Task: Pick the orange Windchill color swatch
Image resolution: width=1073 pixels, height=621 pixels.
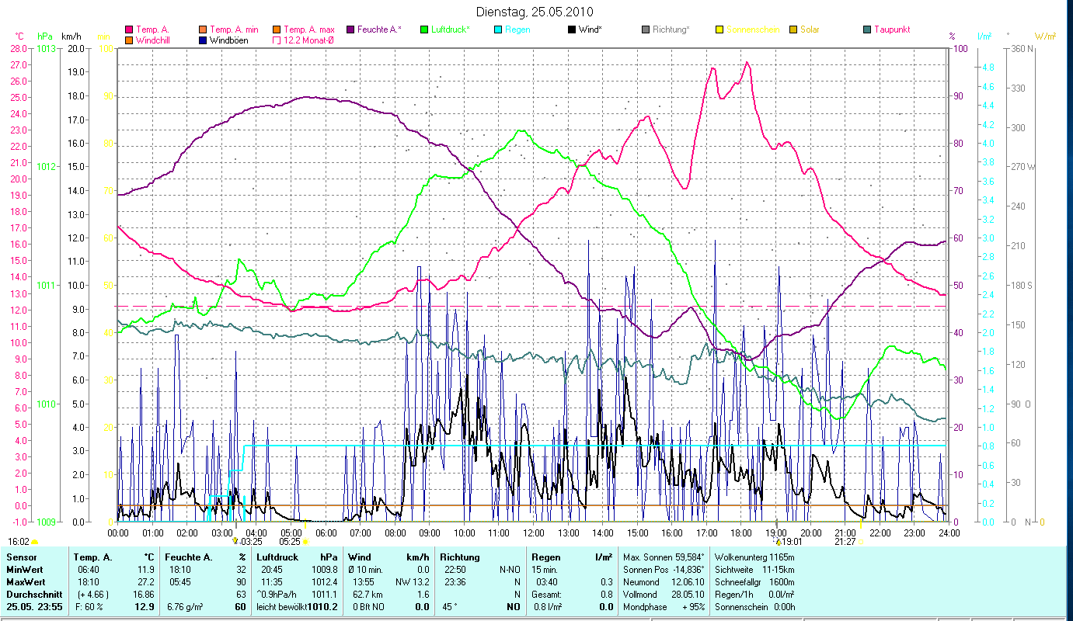Action: coord(128,40)
